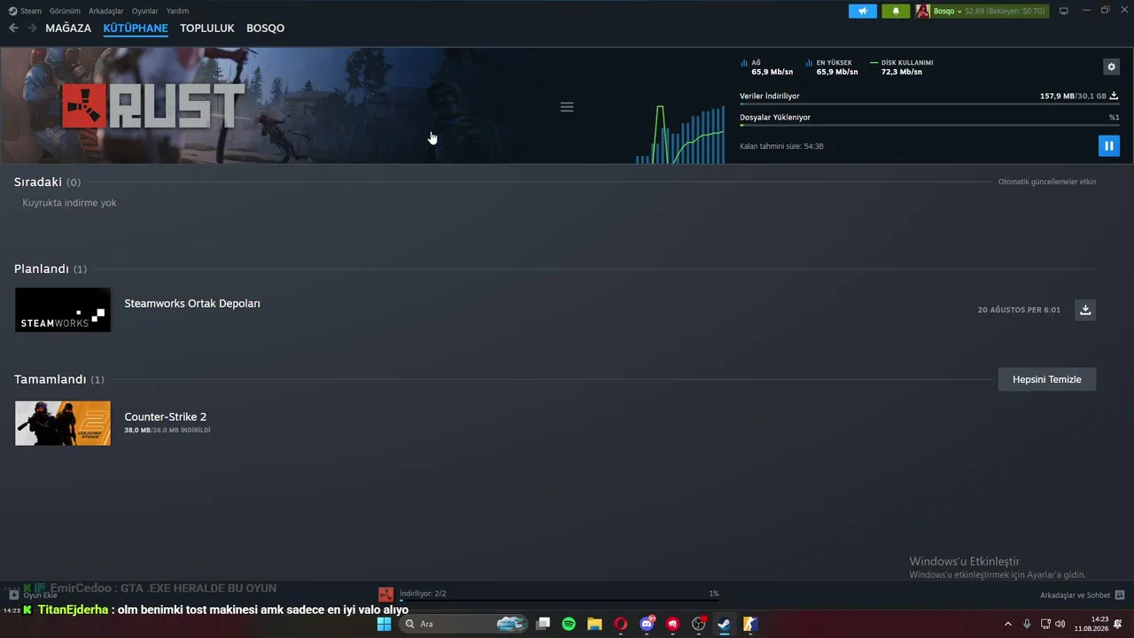Click the friends chat icon

tap(1120, 595)
